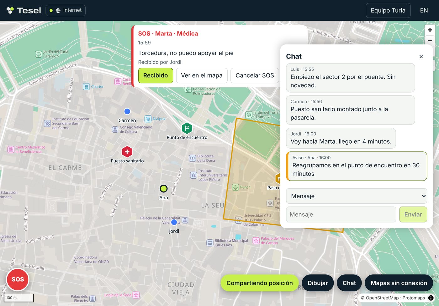Select Ana's position marker

(x=164, y=189)
